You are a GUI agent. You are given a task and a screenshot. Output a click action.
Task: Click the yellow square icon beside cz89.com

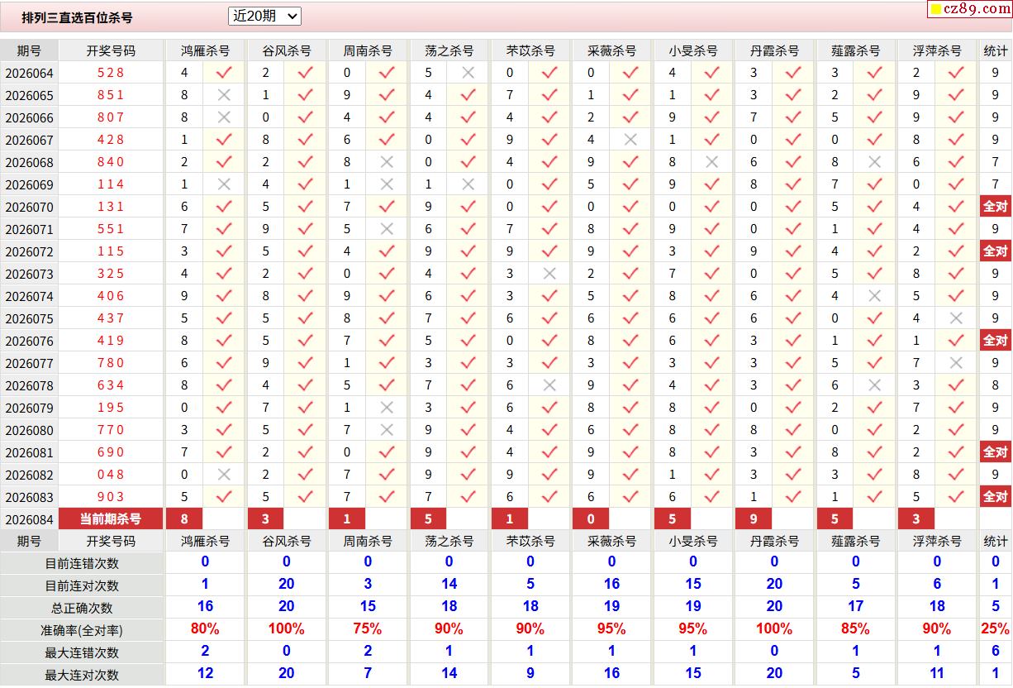(936, 10)
